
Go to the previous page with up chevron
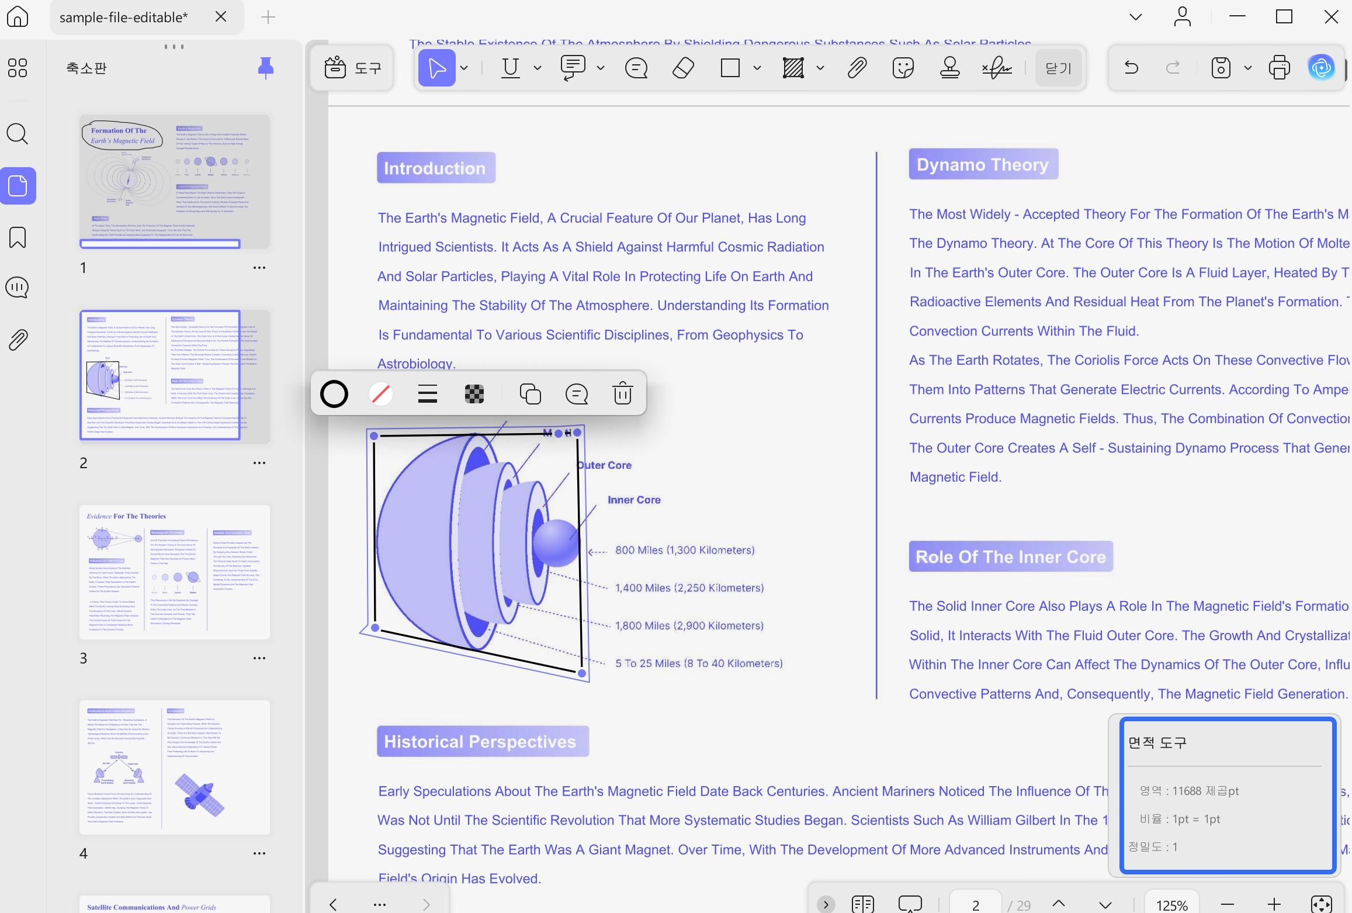click(1058, 904)
